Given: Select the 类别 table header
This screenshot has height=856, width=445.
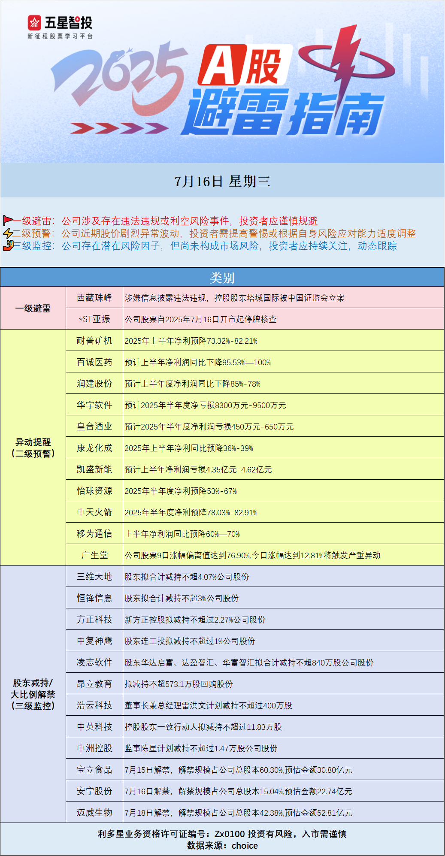Looking at the screenshot, I should (222, 278).
